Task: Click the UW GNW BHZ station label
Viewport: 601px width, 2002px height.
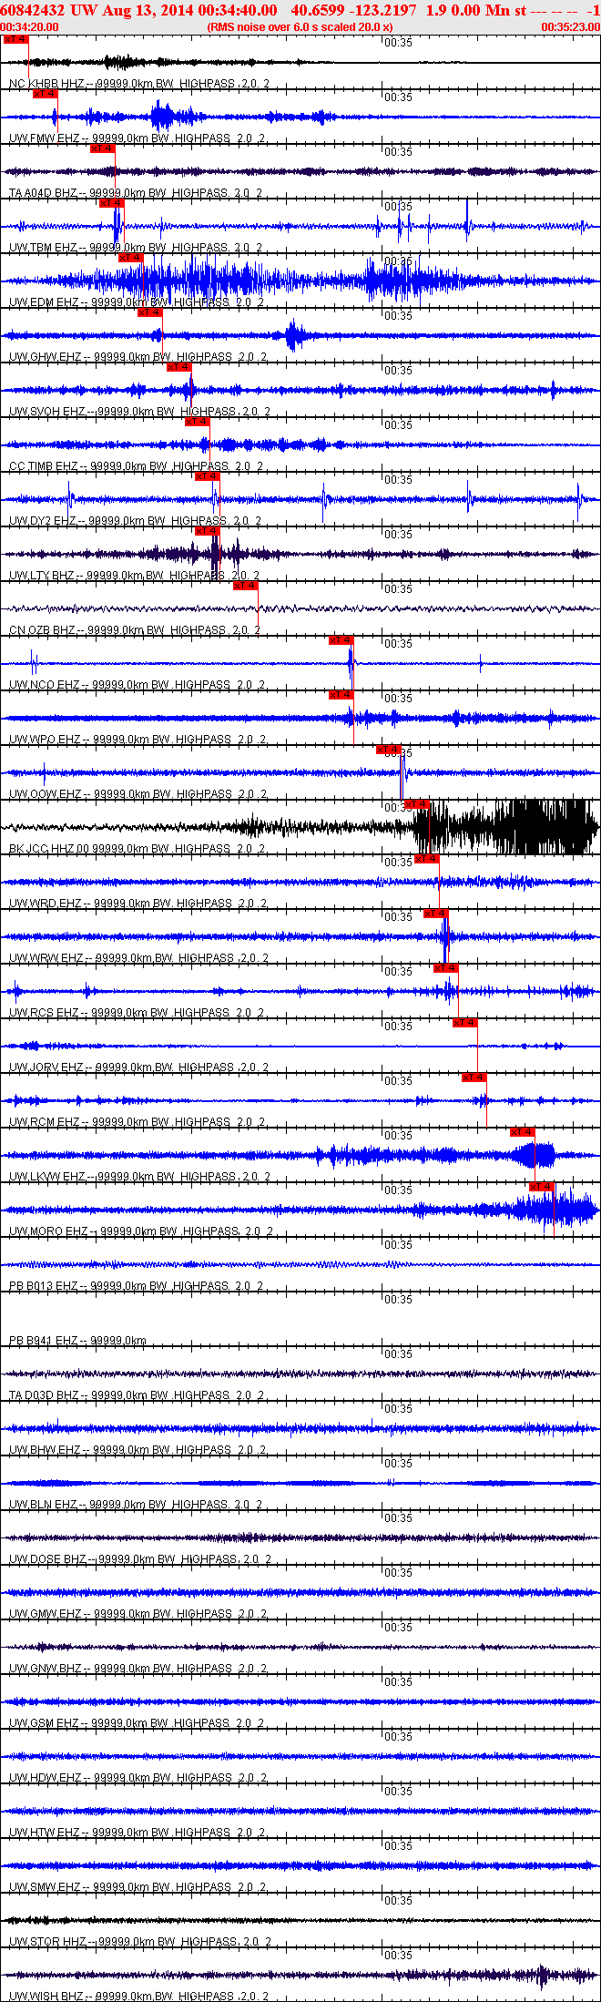Action: coord(138,1669)
